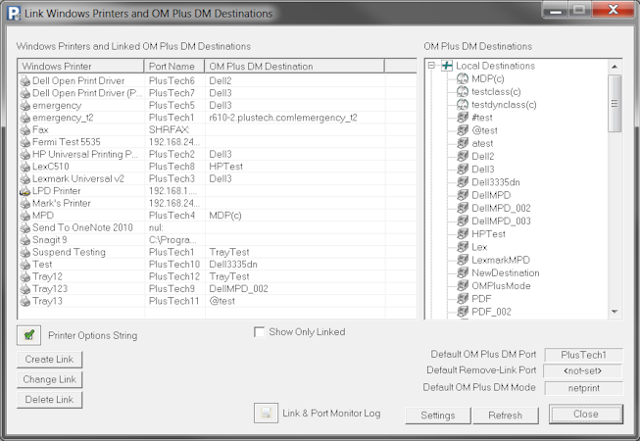Open the Link & Port Monitor Log icon
The height and width of the screenshot is (441, 640).
point(266,413)
